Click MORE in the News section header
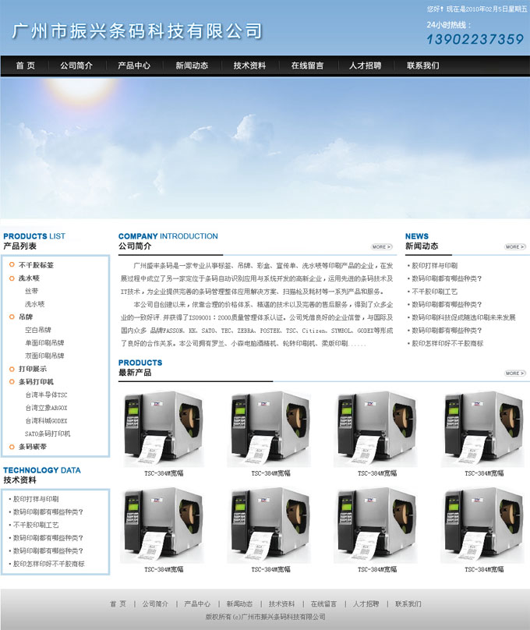This screenshot has height=630, width=530. point(514,246)
